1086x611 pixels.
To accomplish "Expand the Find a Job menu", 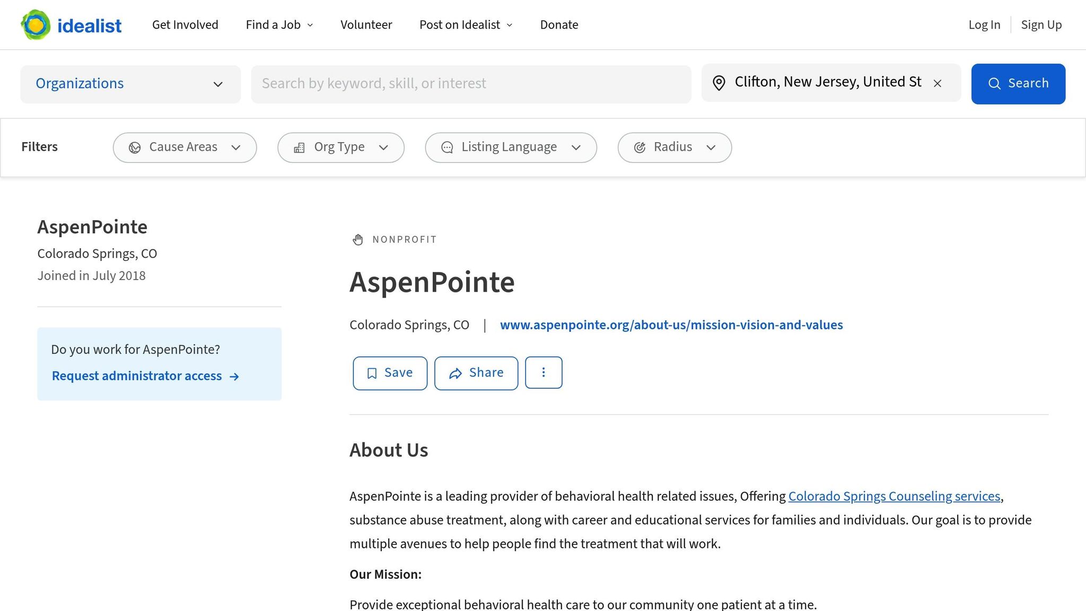I will (279, 25).
